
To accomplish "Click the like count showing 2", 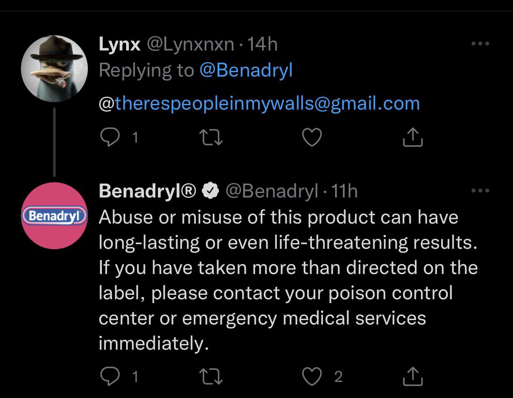I will pos(338,377).
